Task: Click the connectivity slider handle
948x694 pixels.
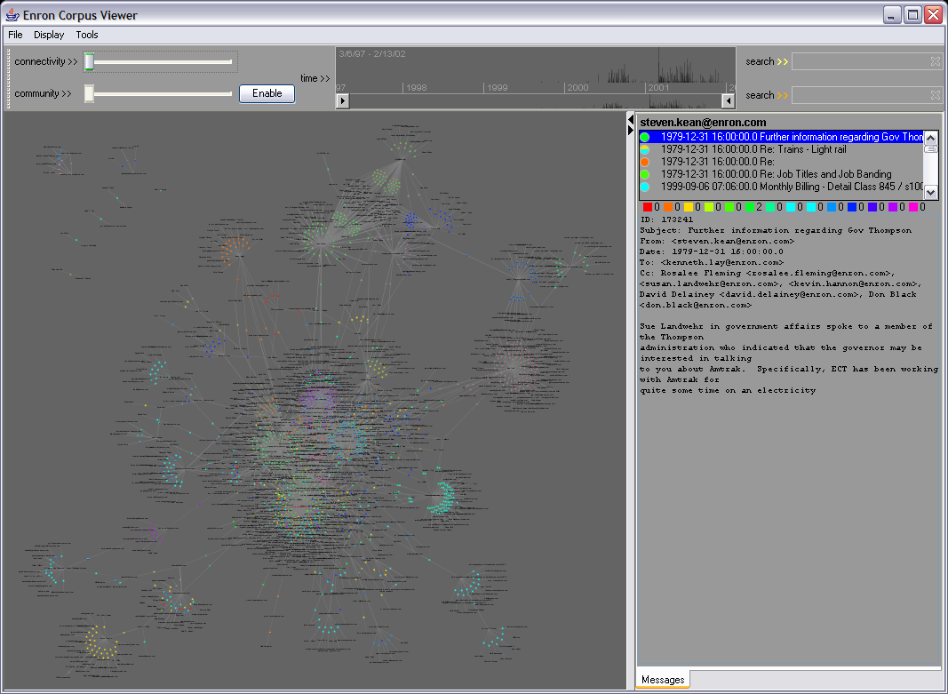Action: [x=89, y=61]
